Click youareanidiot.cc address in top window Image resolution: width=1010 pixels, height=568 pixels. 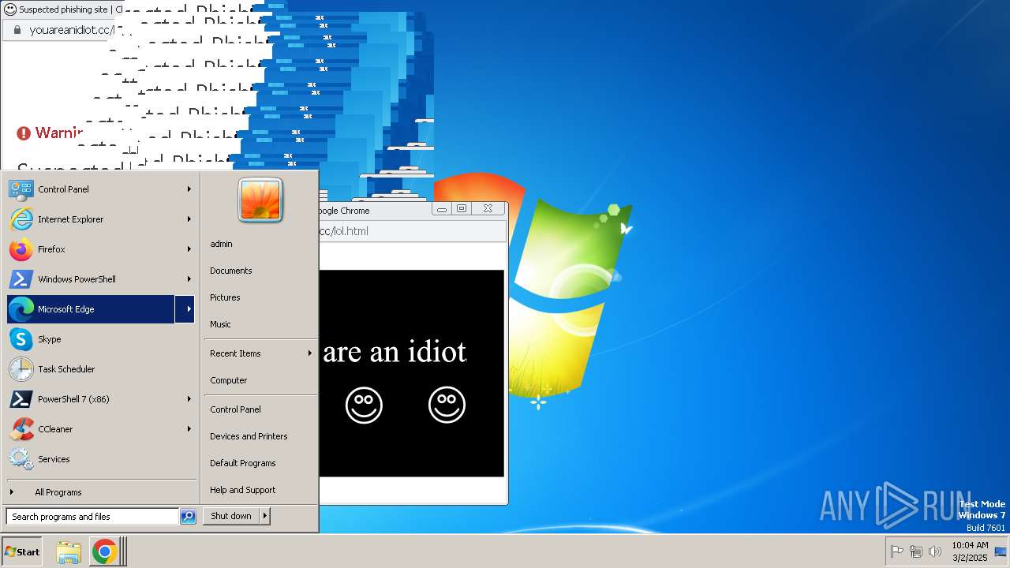coord(72,30)
